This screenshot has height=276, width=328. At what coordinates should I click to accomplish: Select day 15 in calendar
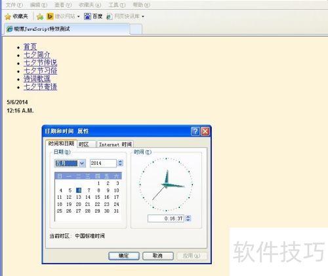coord(97,197)
